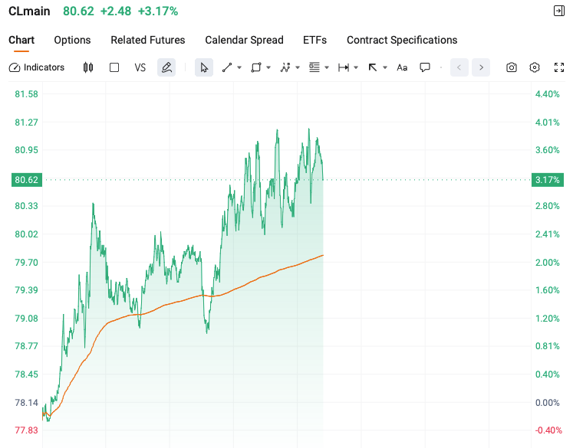Switch to the Options tab
Viewport: 573px width, 448px height.
click(72, 40)
